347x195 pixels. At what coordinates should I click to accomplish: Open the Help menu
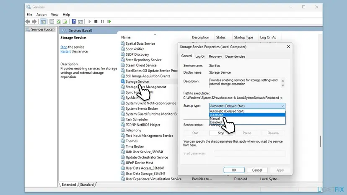(x=66, y=15)
